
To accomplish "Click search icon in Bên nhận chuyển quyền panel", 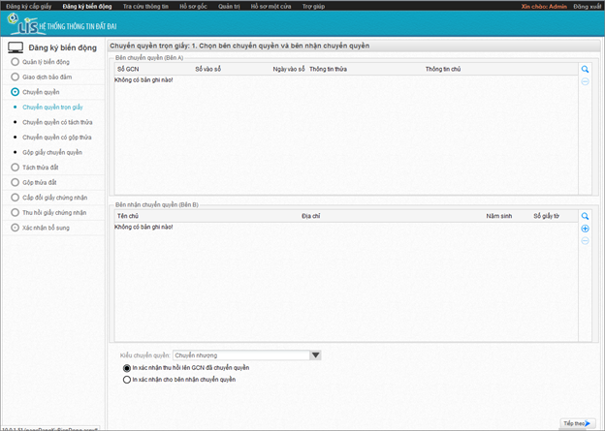I will coord(585,216).
